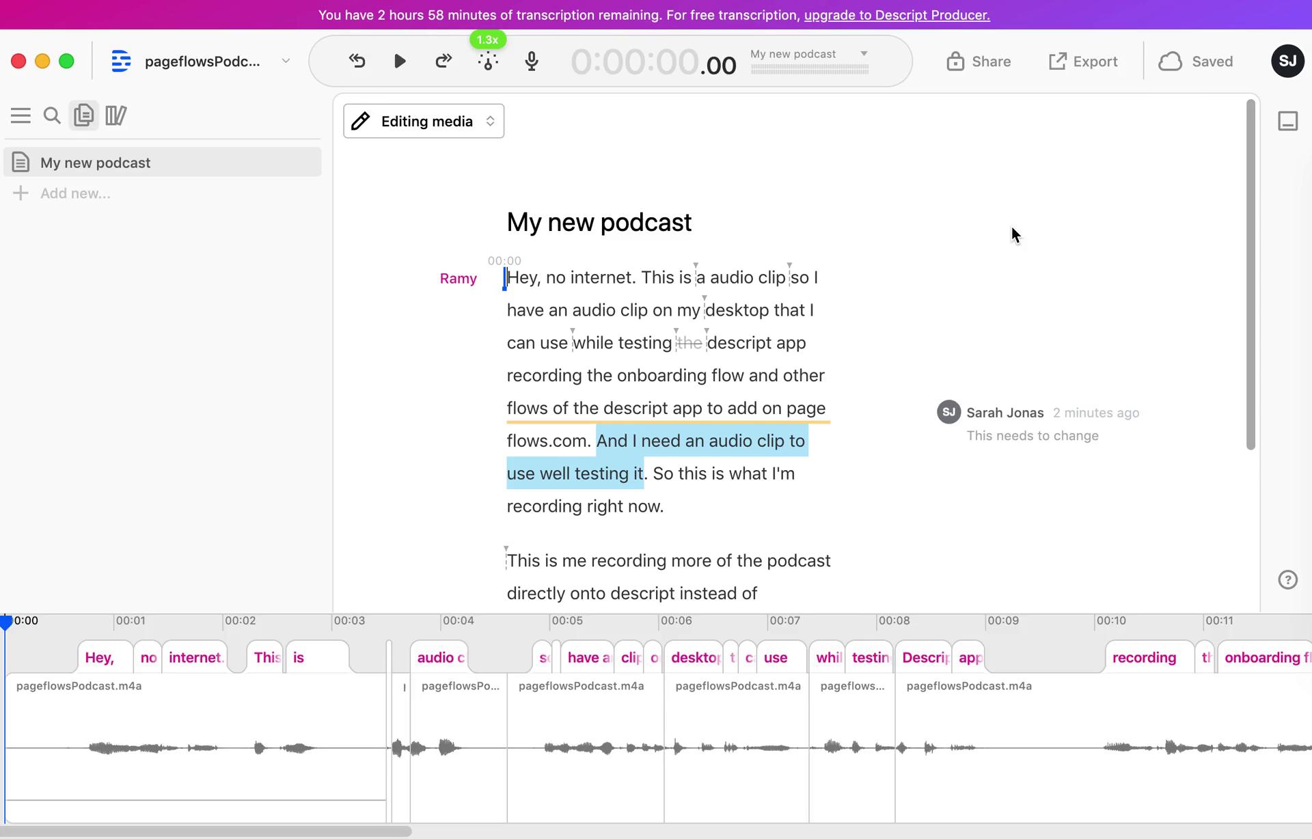
Task: Click the comment/inspector panel icon
Action: (1287, 120)
